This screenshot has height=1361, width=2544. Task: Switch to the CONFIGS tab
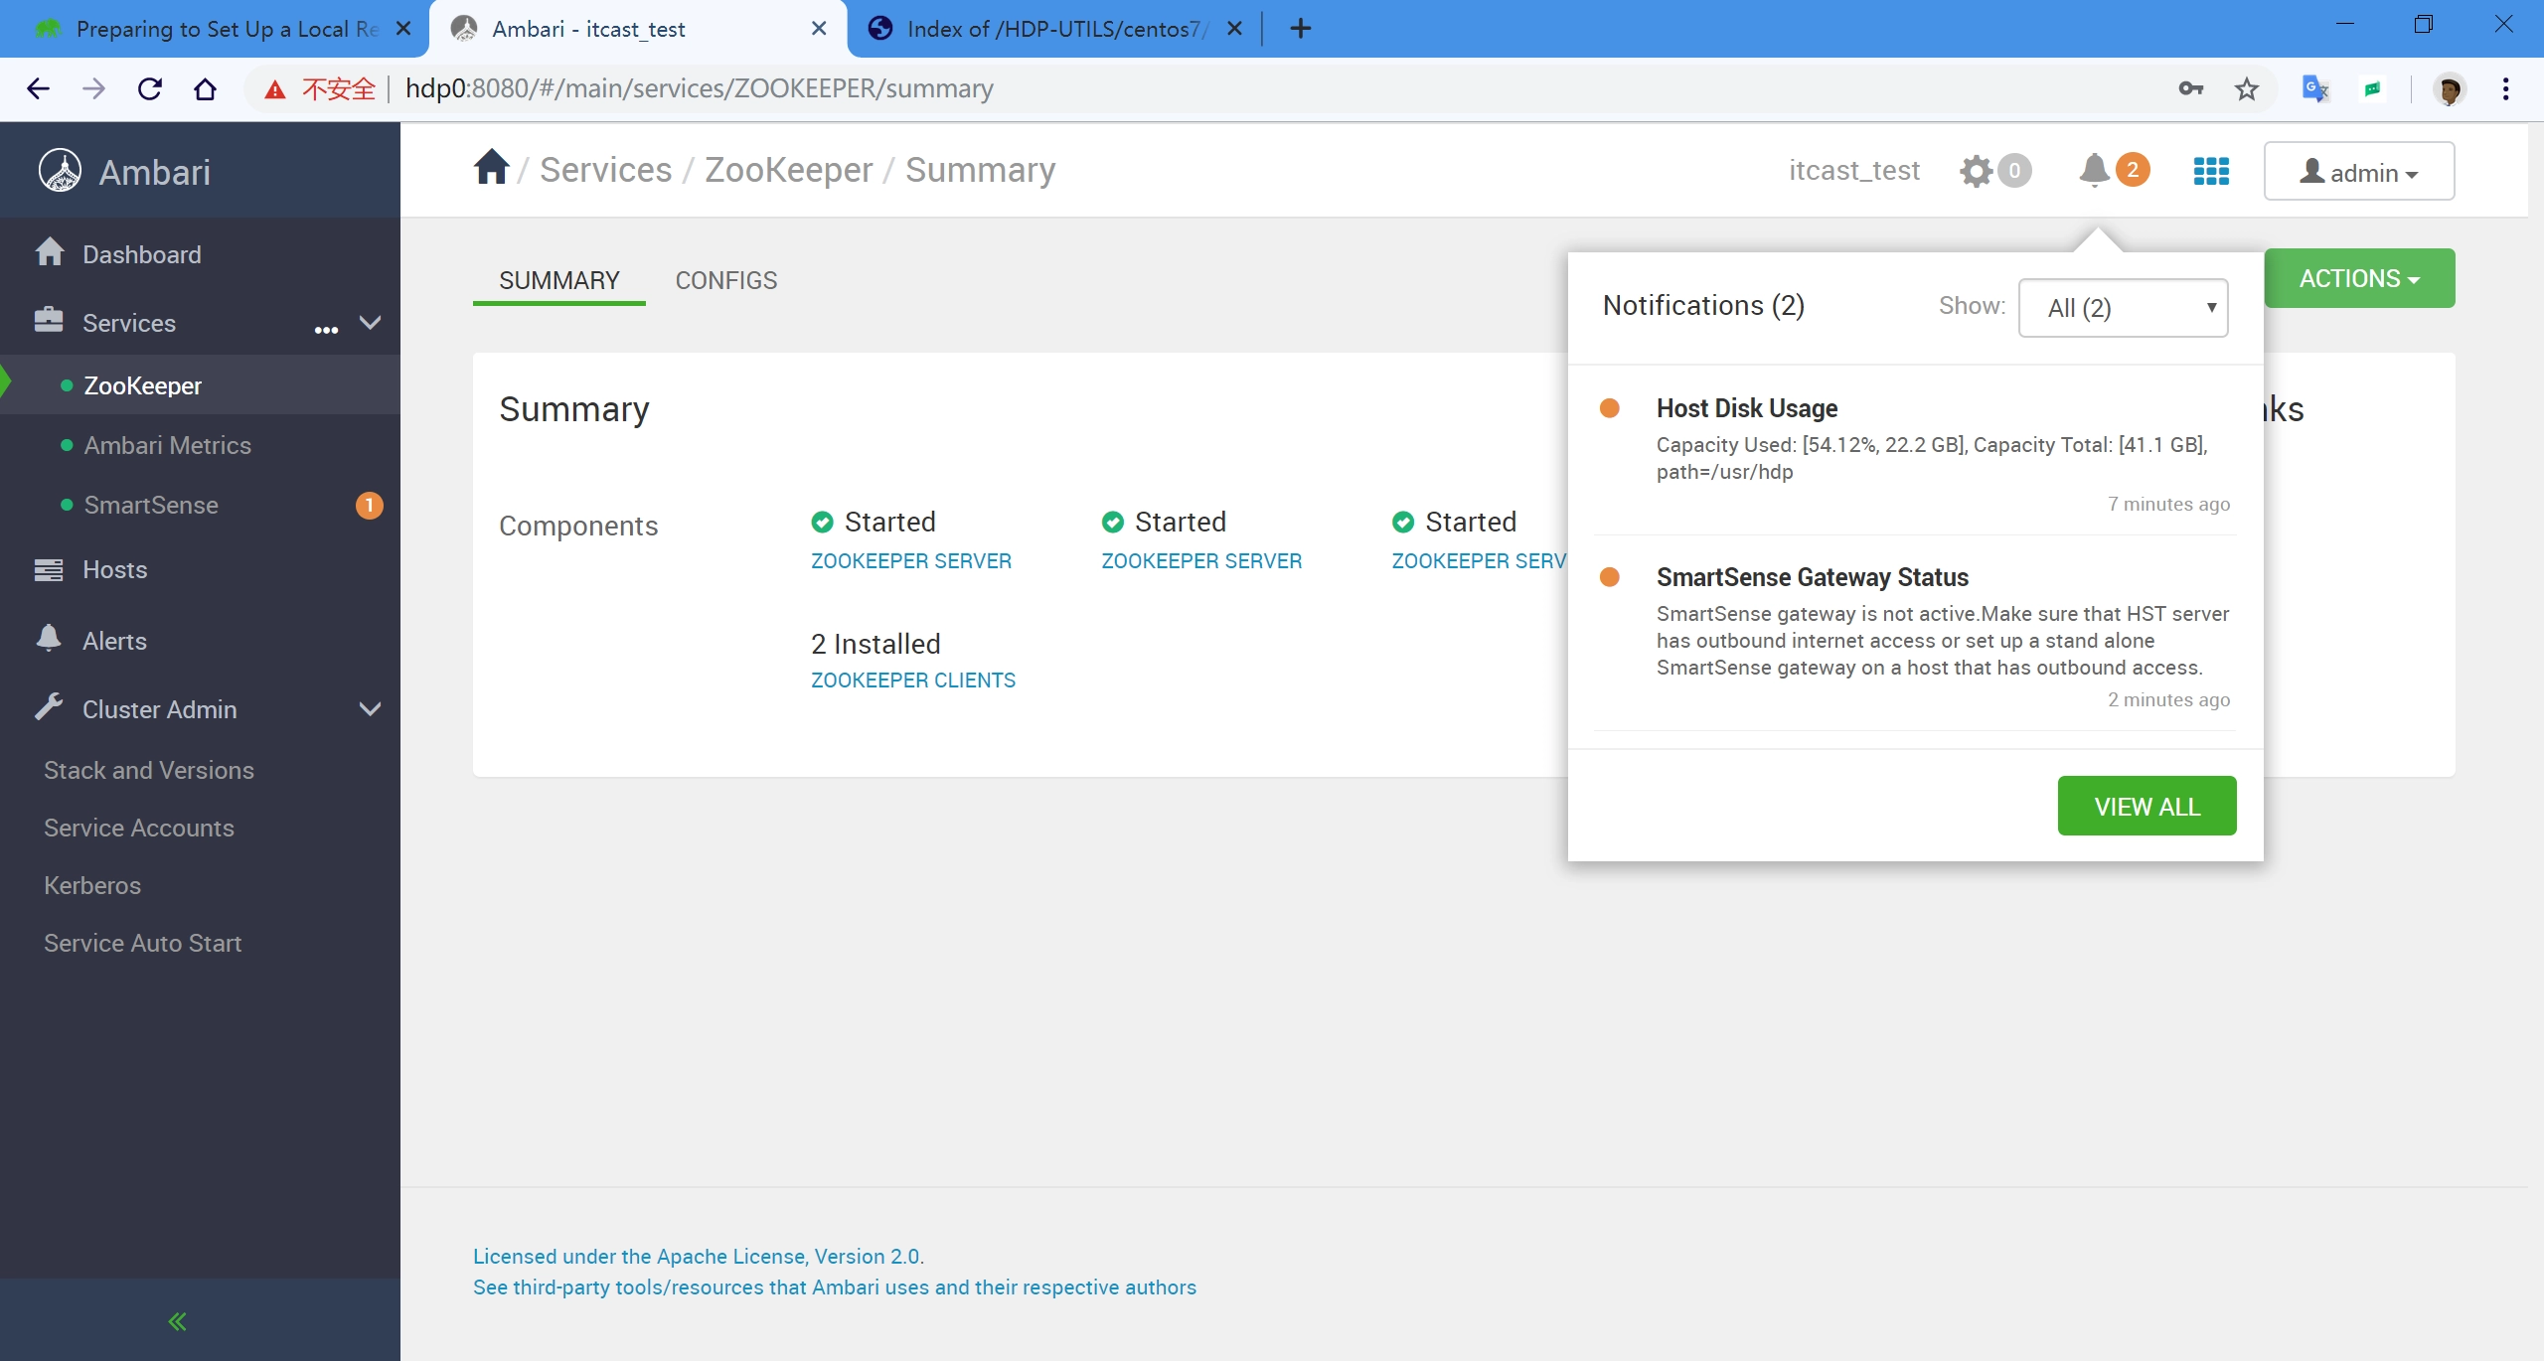[726, 280]
